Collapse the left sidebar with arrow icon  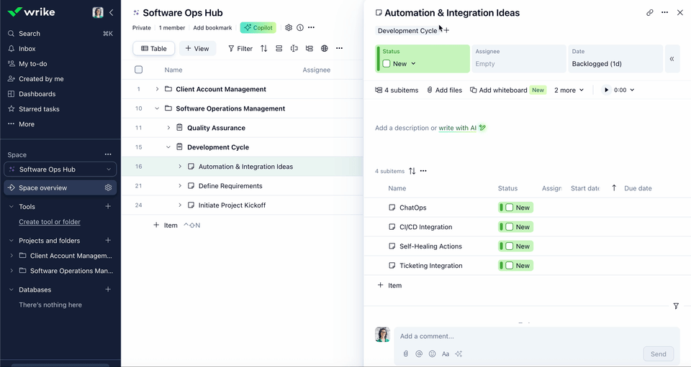coord(111,13)
